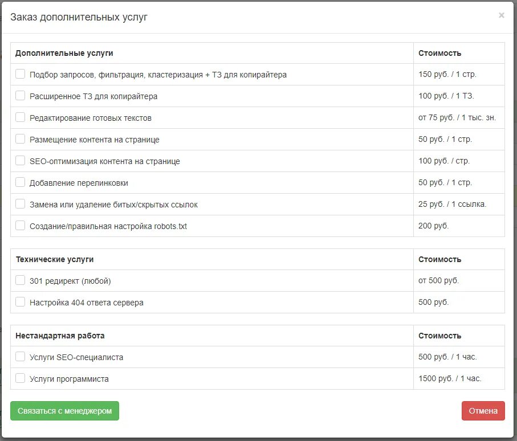517x441 pixels.
Task: Click the 'Настройка 404 ответа сервера' label
Action: (x=87, y=303)
